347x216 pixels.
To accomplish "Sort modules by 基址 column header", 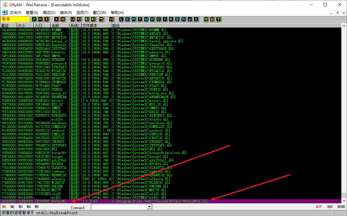I will coord(9,25).
